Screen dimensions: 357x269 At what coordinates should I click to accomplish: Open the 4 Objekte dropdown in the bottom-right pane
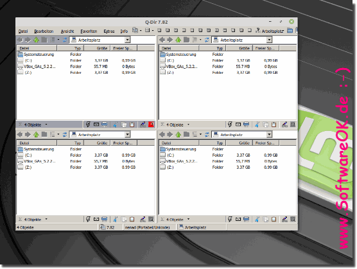[x=188, y=219]
